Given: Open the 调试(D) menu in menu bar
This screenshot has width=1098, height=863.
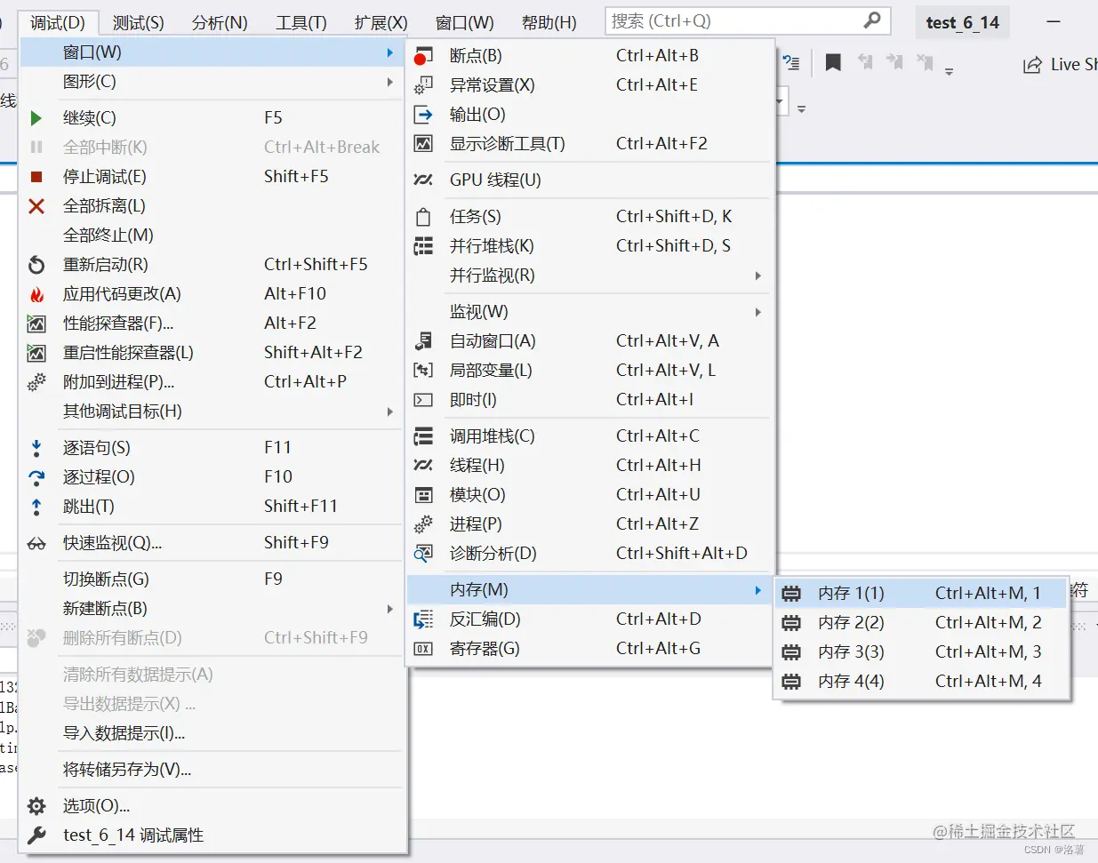Looking at the screenshot, I should coord(58,22).
